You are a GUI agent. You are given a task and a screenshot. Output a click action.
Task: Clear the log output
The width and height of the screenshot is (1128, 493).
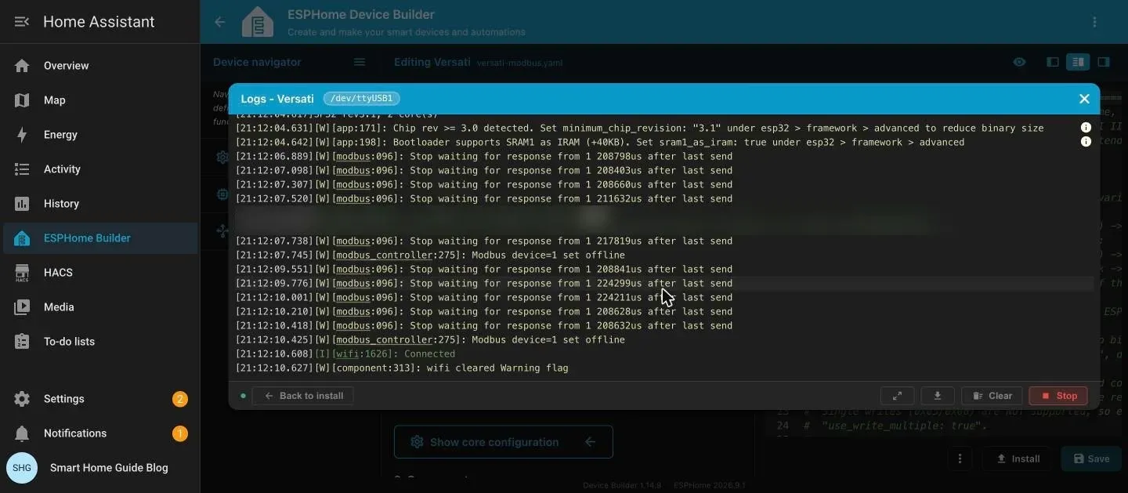[992, 396]
